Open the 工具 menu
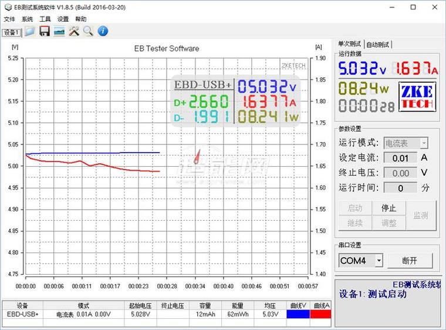The image size is (446, 330). click(x=45, y=19)
